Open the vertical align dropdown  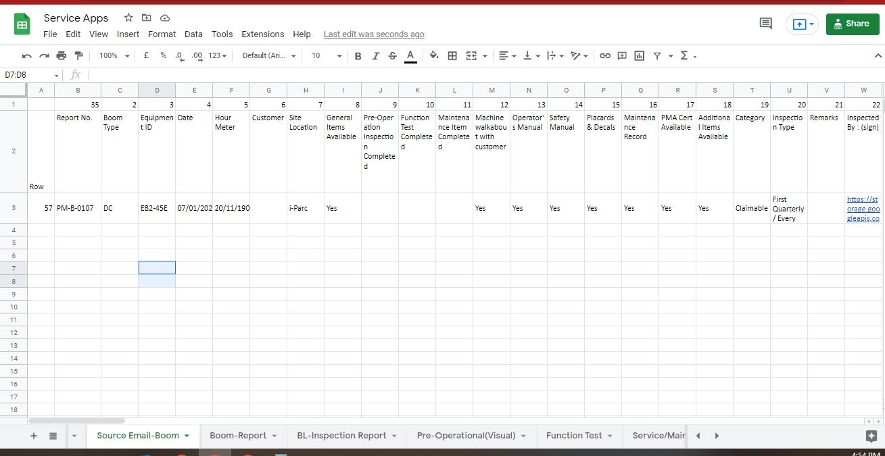pos(531,56)
